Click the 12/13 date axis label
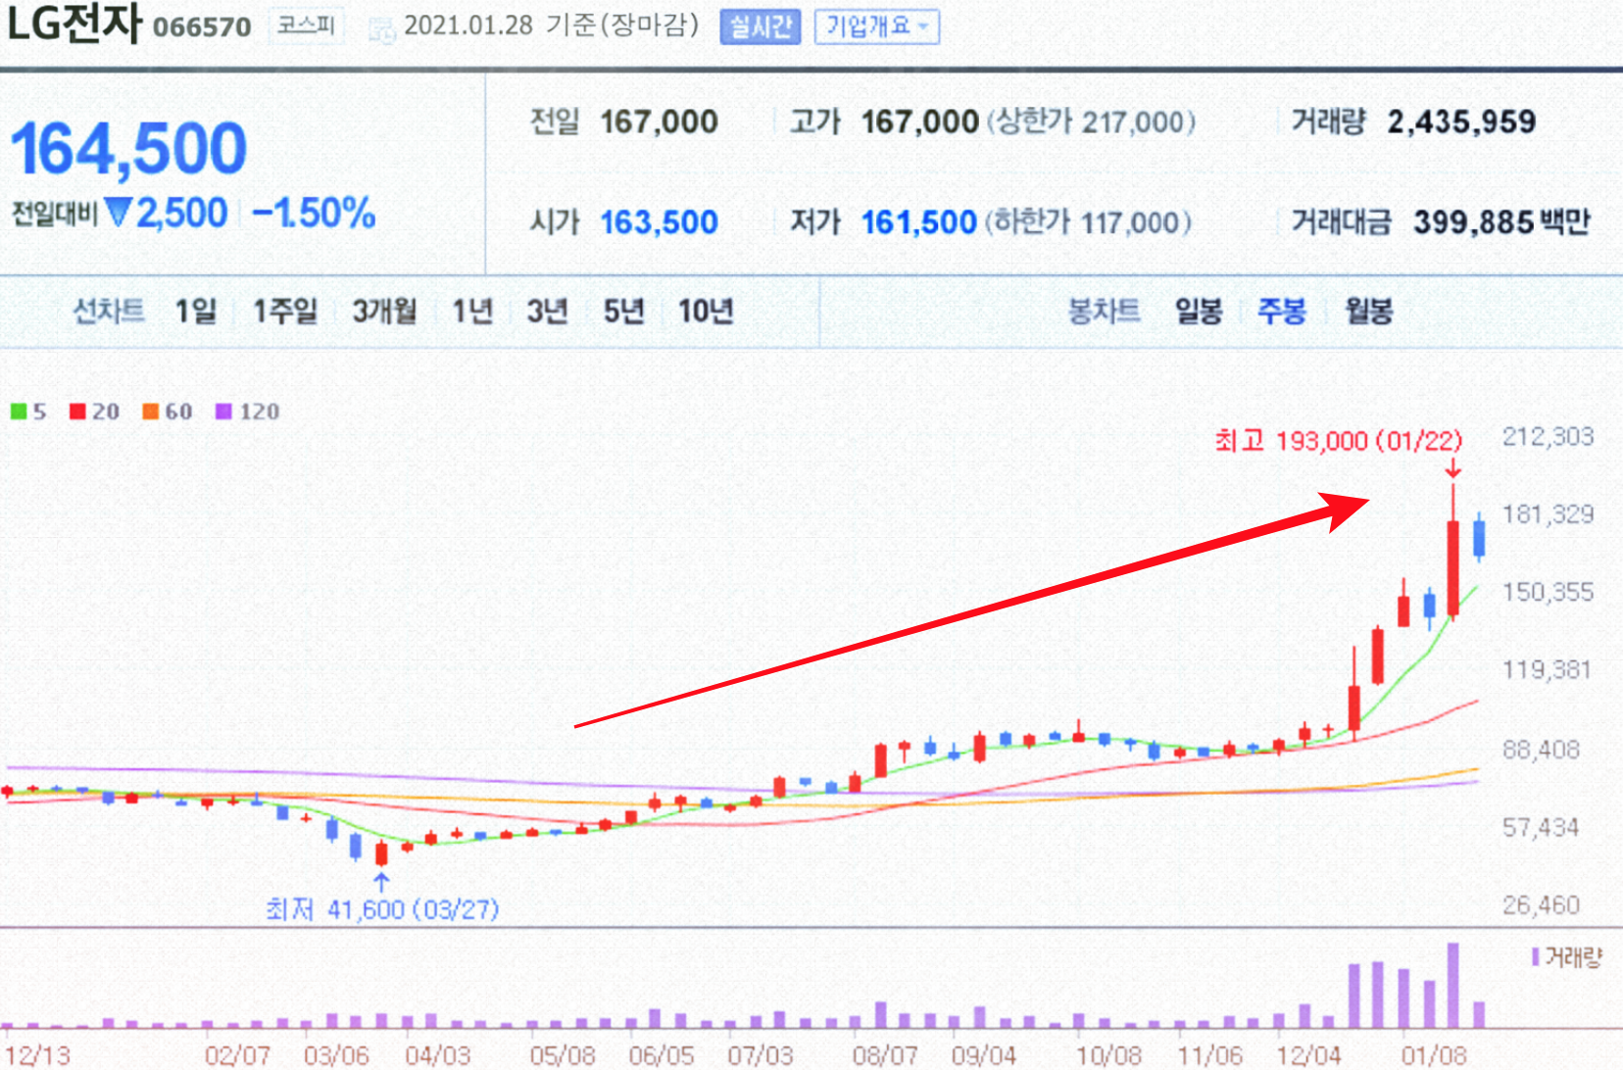1623x1070 pixels. pyautogui.click(x=38, y=1055)
